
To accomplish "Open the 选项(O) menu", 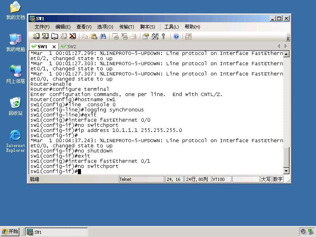I will coord(105,27).
